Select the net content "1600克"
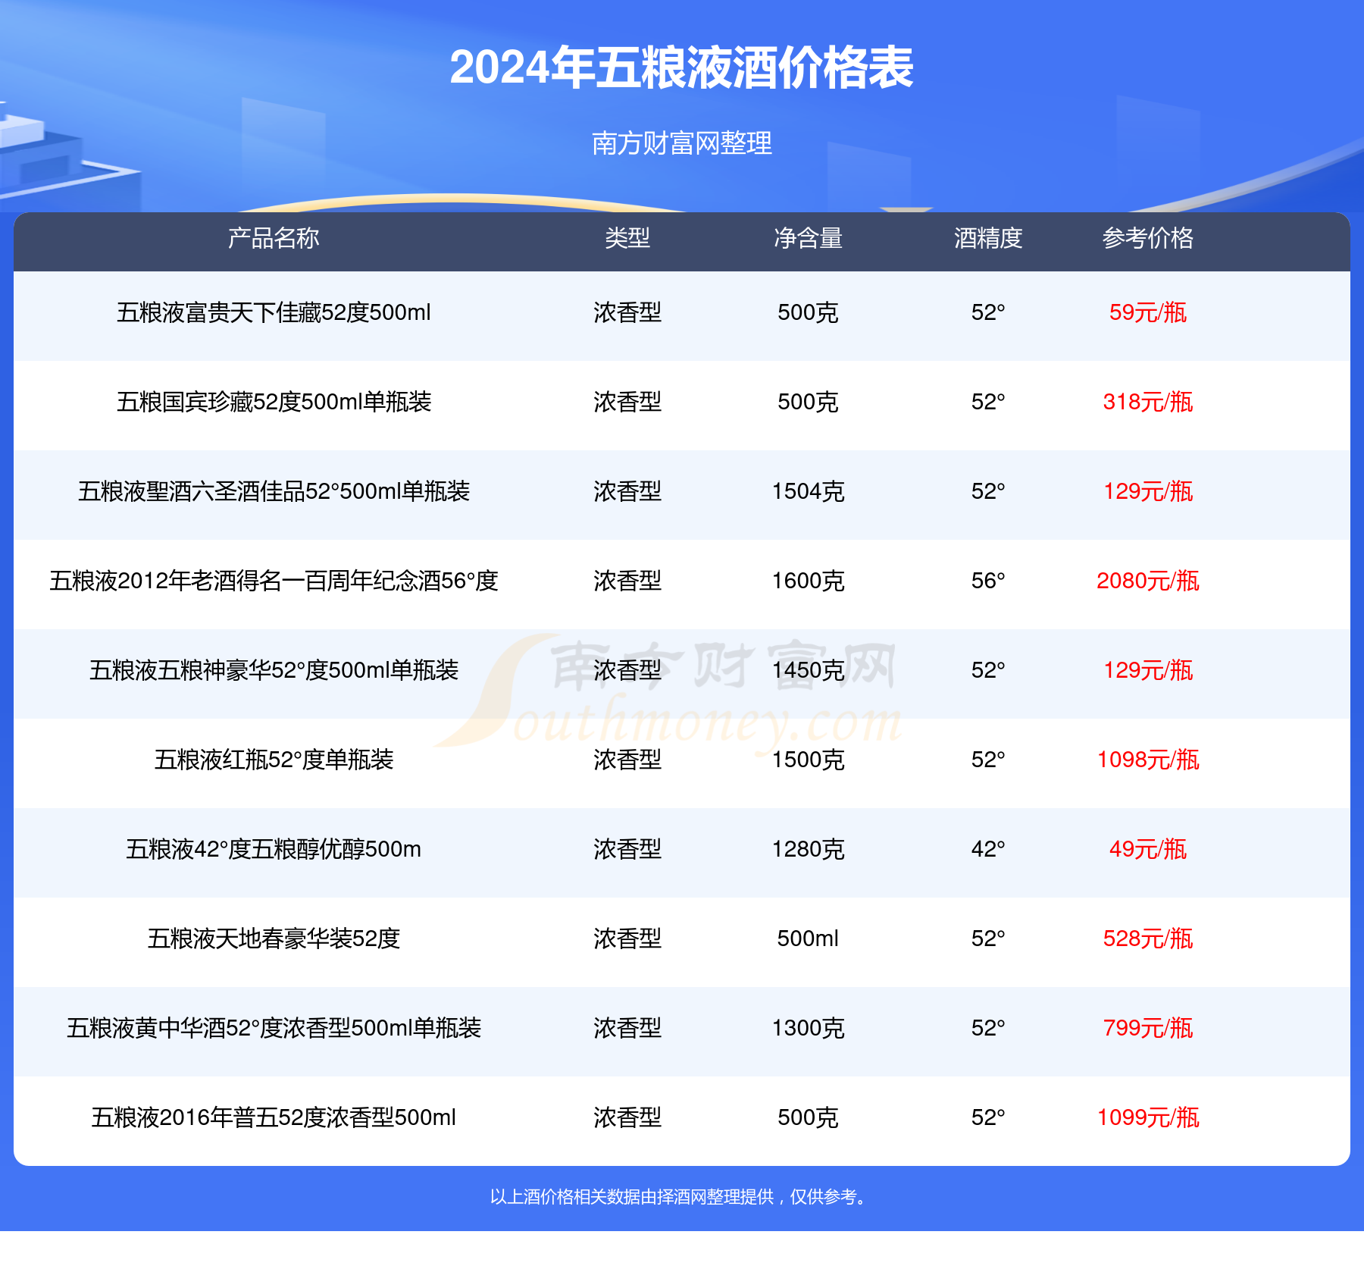The width and height of the screenshot is (1364, 1266). point(808,581)
